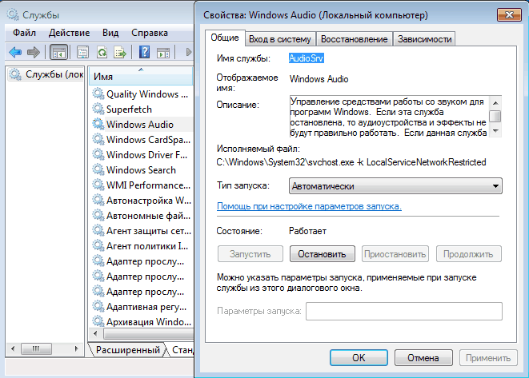The image size is (529, 378).
Task: Click gear icon beside Агент политики I...
Action: [98, 245]
